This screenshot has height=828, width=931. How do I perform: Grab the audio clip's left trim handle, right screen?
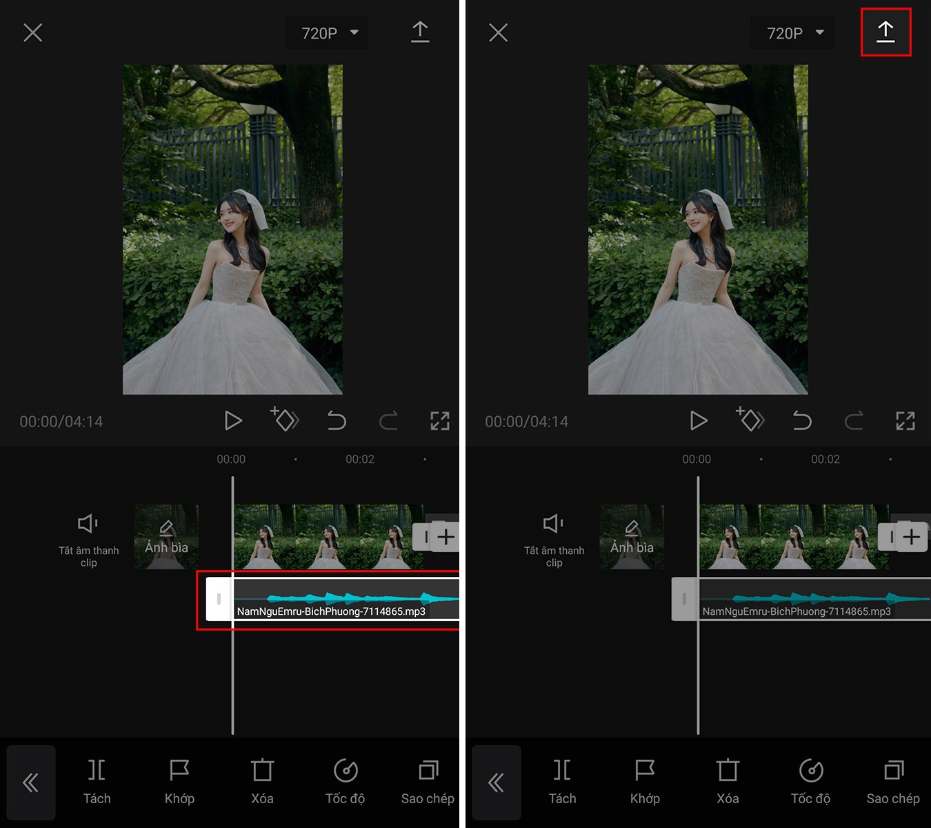(x=685, y=599)
